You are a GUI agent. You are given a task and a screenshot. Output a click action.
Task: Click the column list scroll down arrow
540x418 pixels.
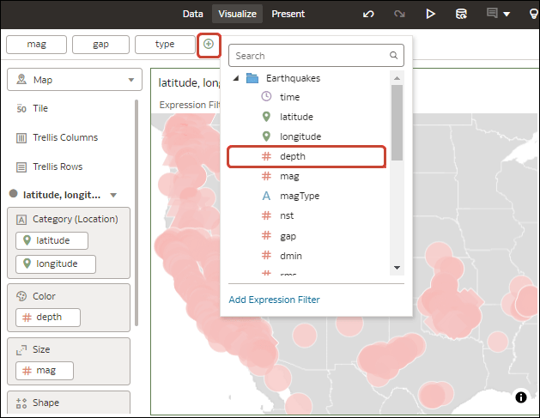[397, 268]
